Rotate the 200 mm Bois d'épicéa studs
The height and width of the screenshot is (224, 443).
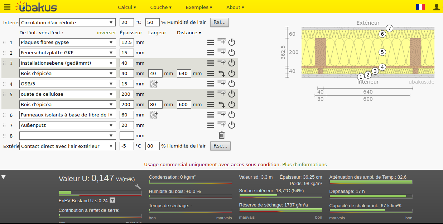point(222,105)
